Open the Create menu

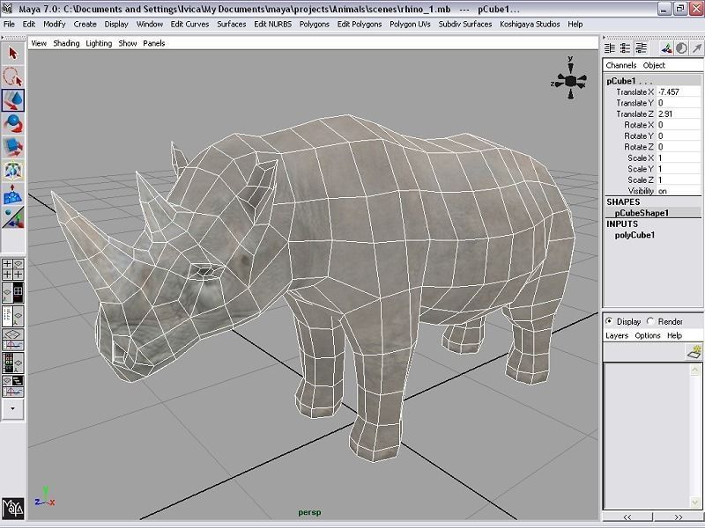click(x=85, y=25)
